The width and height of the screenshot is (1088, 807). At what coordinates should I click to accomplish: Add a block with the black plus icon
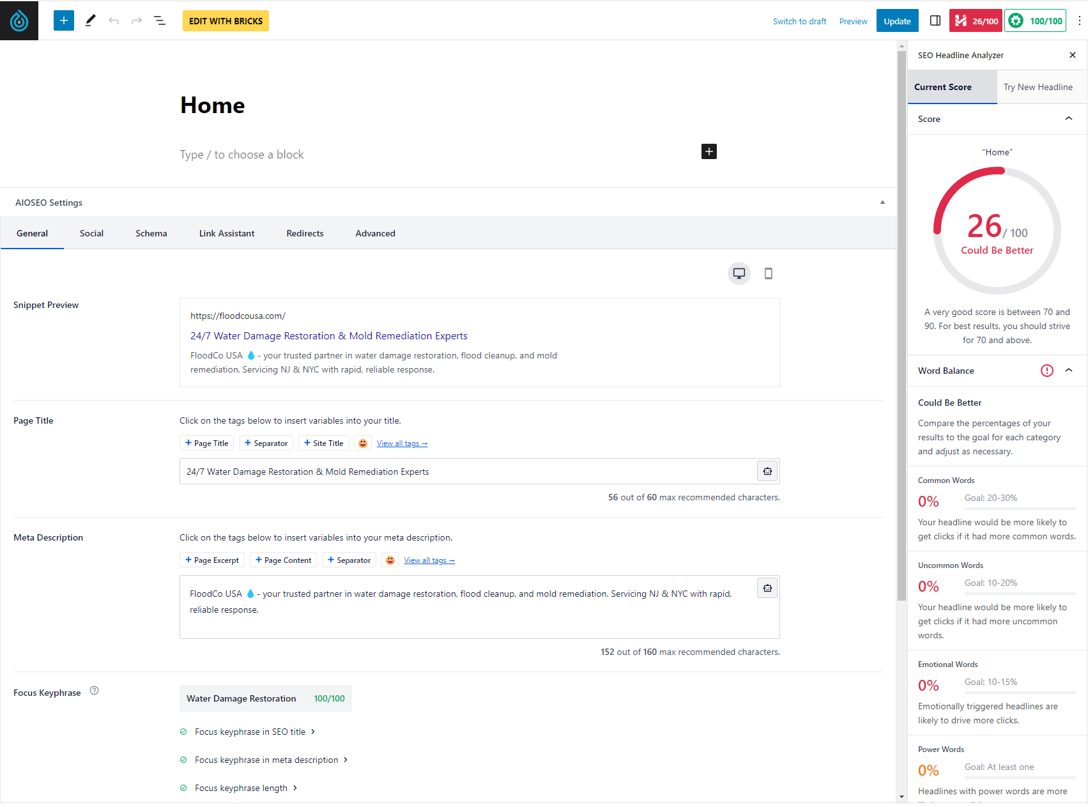coord(709,151)
